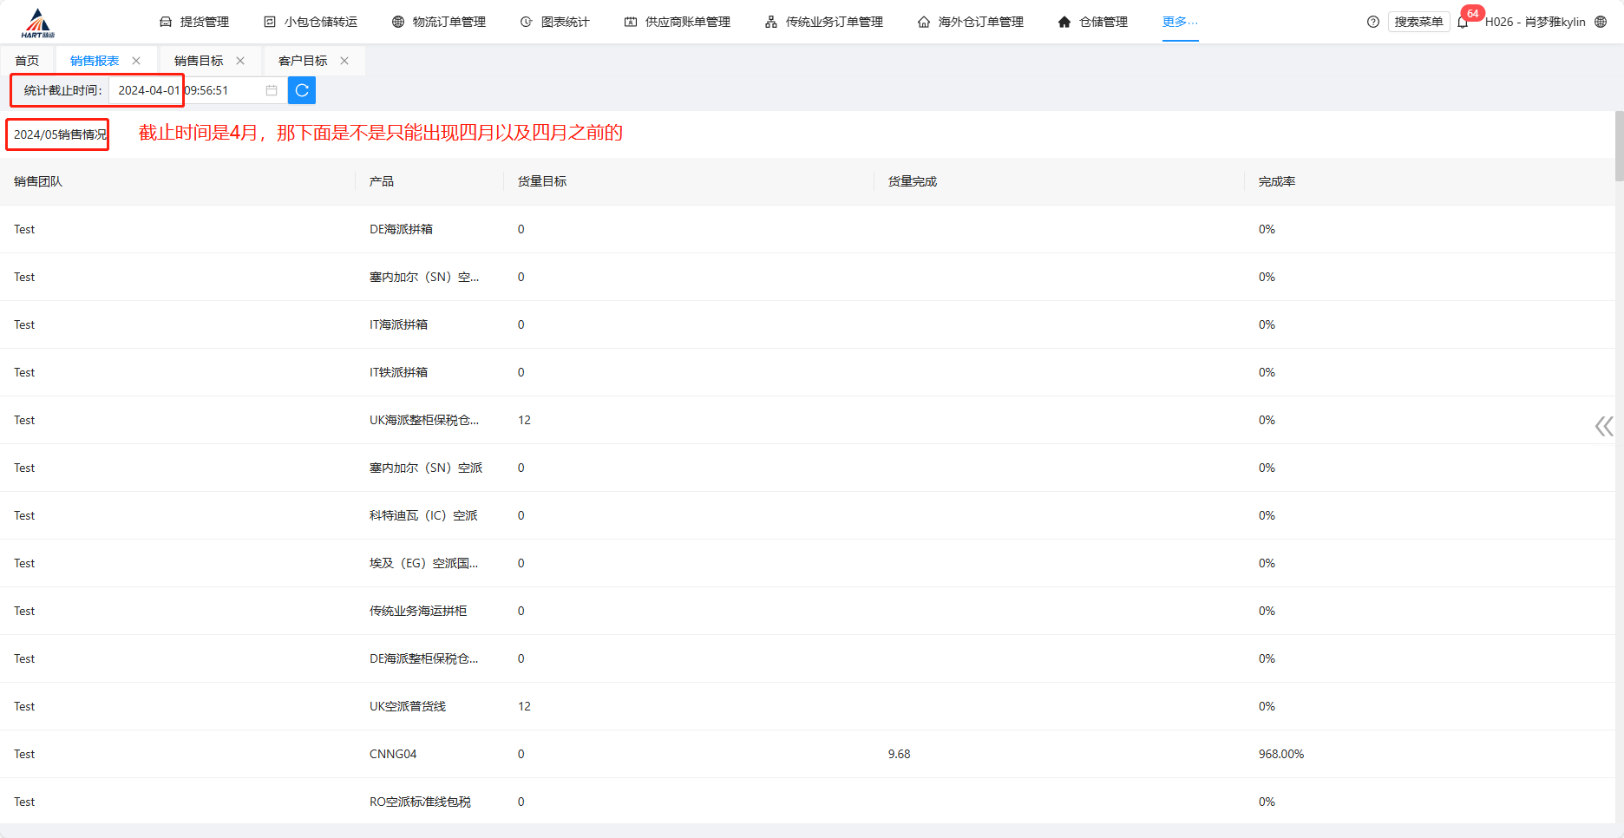This screenshot has width=1624, height=838.
Task: Close the 销售目标 tab
Action: click(x=240, y=61)
